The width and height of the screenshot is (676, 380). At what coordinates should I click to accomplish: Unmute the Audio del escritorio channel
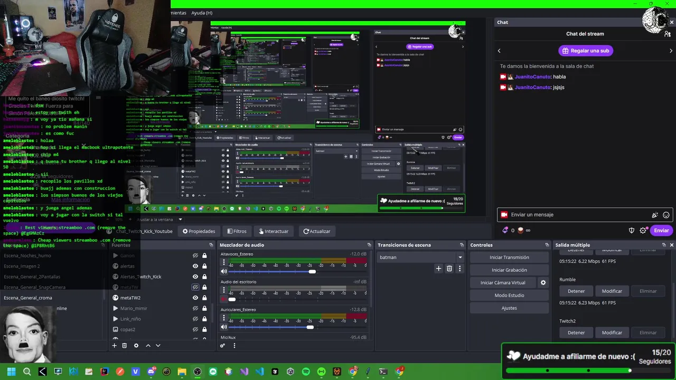pyautogui.click(x=224, y=299)
